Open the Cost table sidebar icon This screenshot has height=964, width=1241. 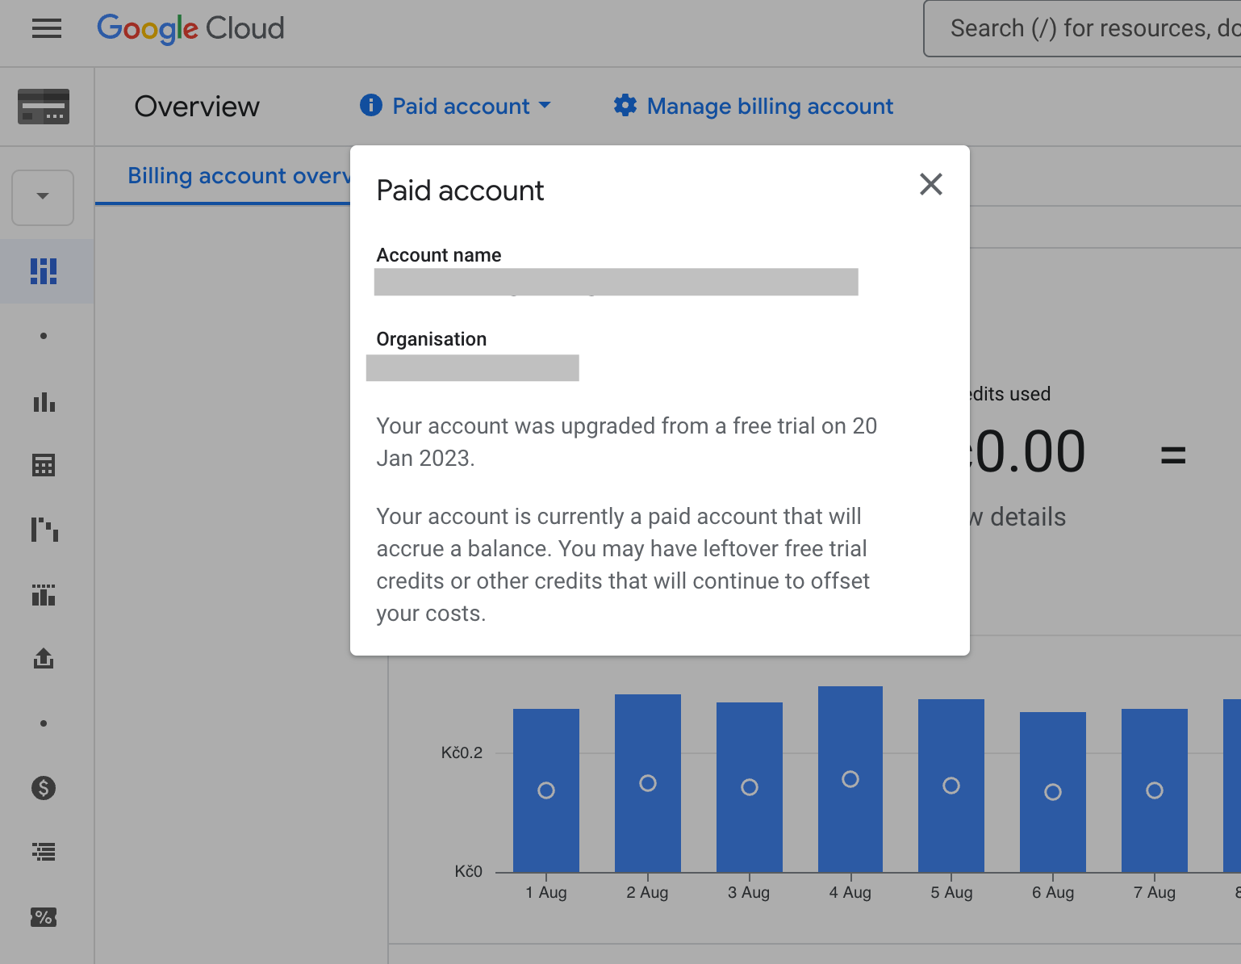click(44, 465)
